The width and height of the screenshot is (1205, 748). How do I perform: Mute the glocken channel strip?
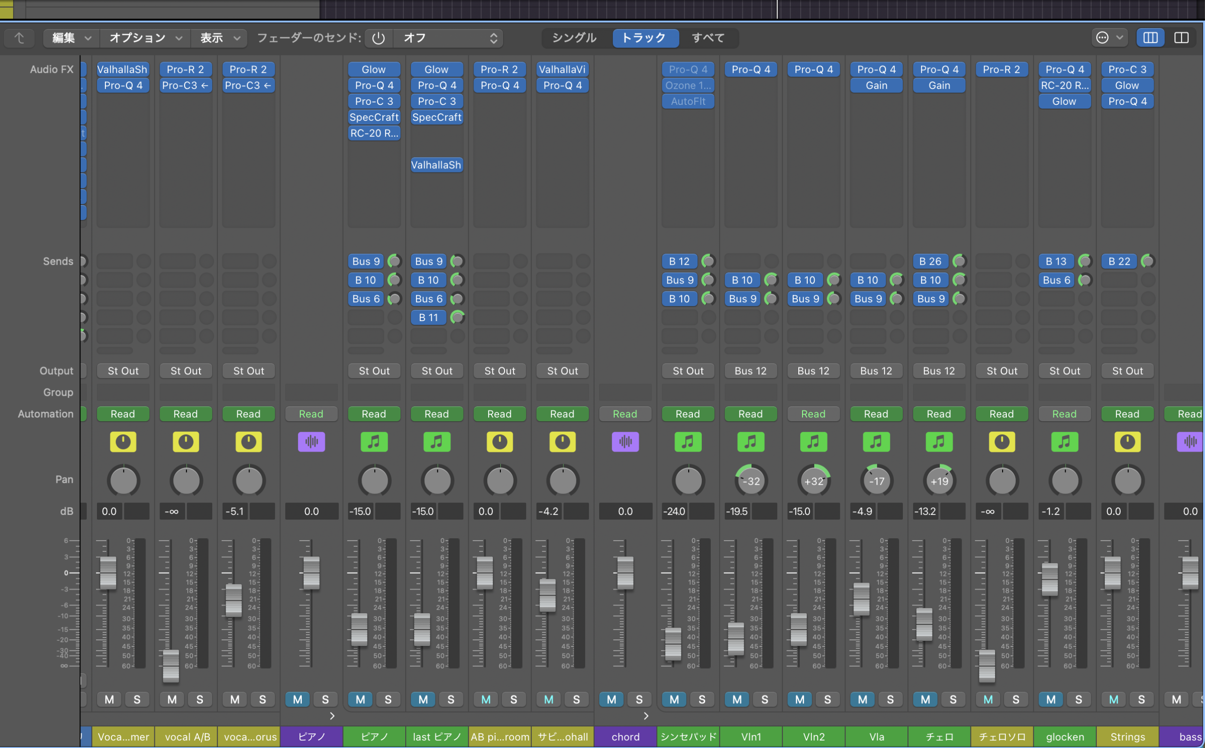coord(1051,699)
